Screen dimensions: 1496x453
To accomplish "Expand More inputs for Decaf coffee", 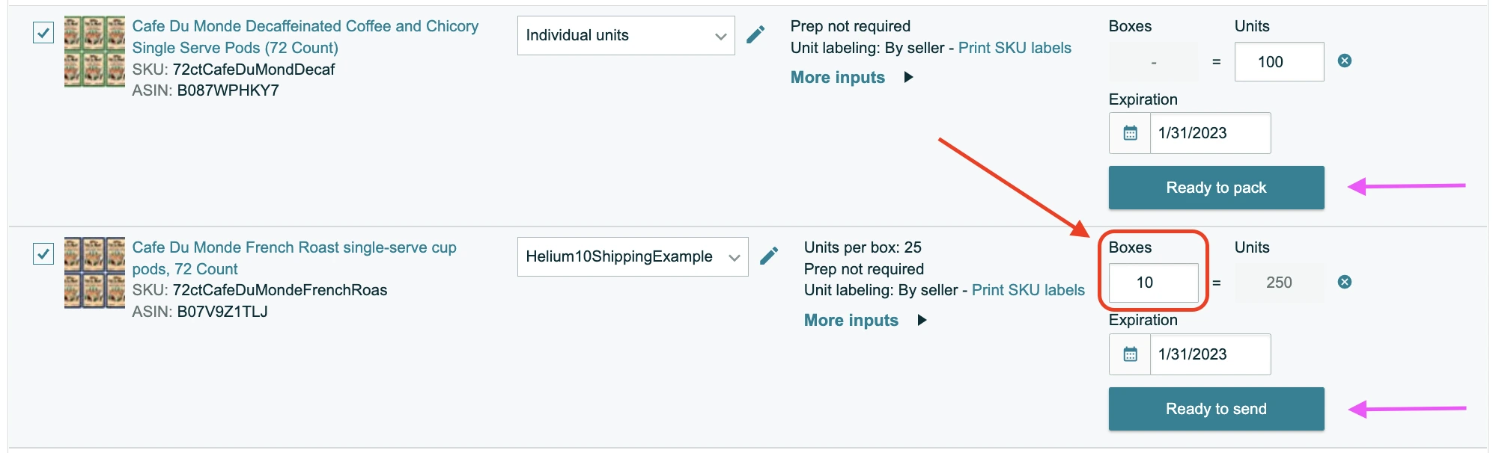I will click(837, 76).
